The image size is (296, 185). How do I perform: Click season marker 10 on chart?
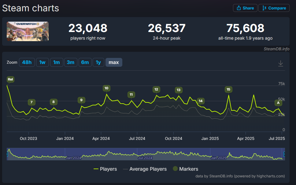pos(106,88)
